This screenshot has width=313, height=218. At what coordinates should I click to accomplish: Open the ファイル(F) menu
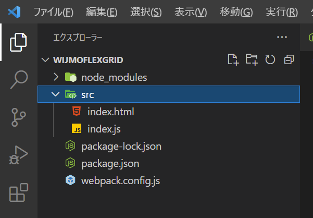click(x=53, y=12)
